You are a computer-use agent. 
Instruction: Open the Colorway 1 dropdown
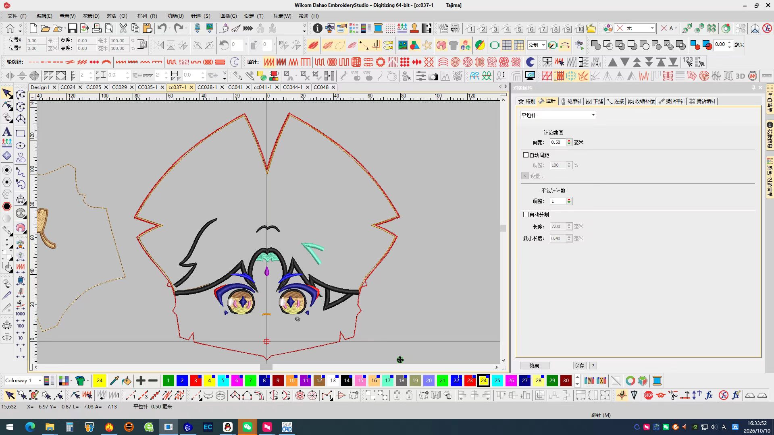pos(23,381)
